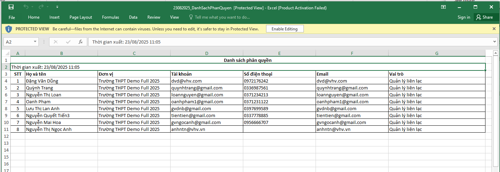Select column D header
The width and height of the screenshot is (500, 172).
[207, 53]
